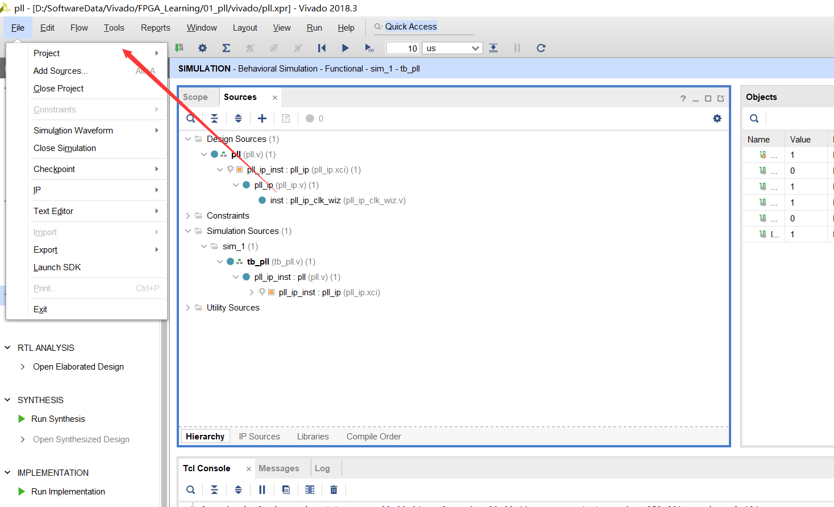
Task: Click Run Synthesis in the flow navigator
Action: 58,419
